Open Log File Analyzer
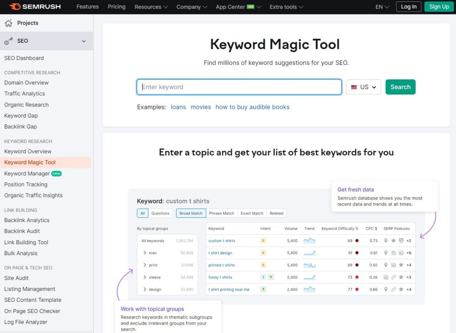 25,322
